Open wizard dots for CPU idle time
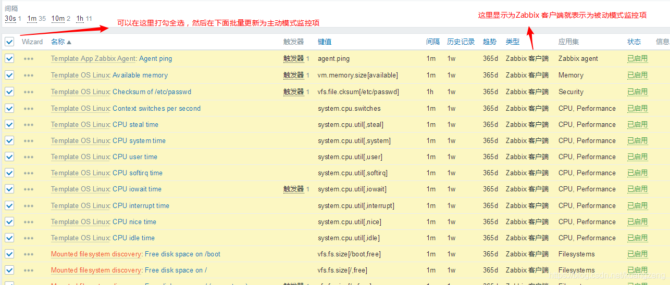670x285 pixels. coord(29,239)
